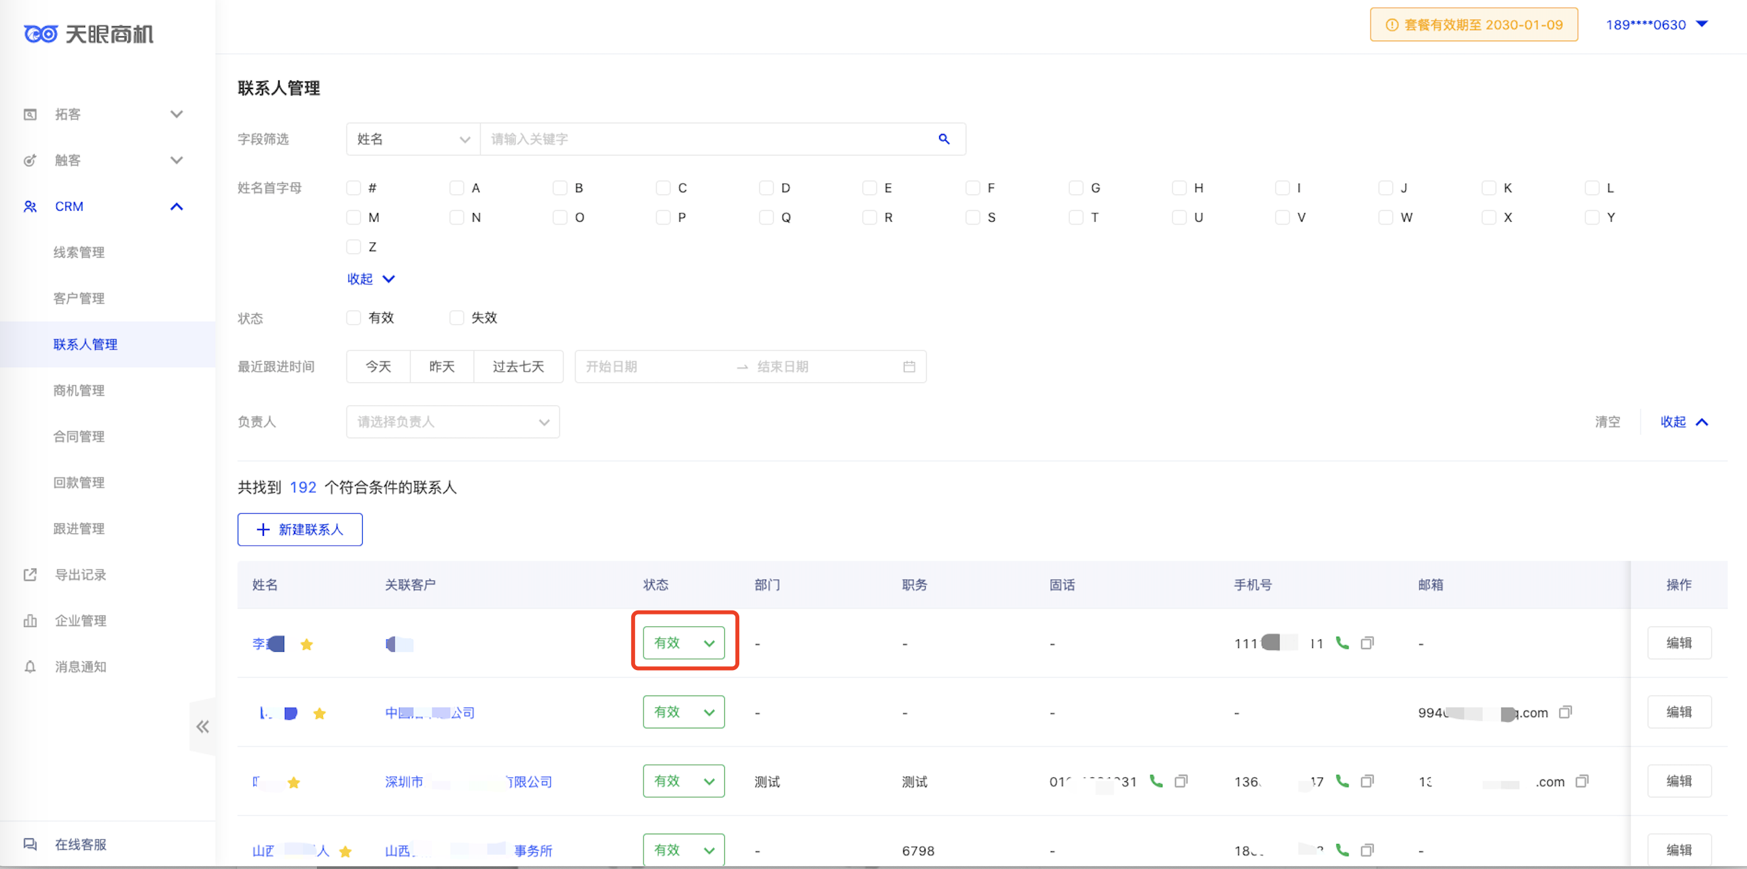This screenshot has width=1747, height=869.
Task: Tick the 失效 status filter checkbox
Action: click(456, 318)
